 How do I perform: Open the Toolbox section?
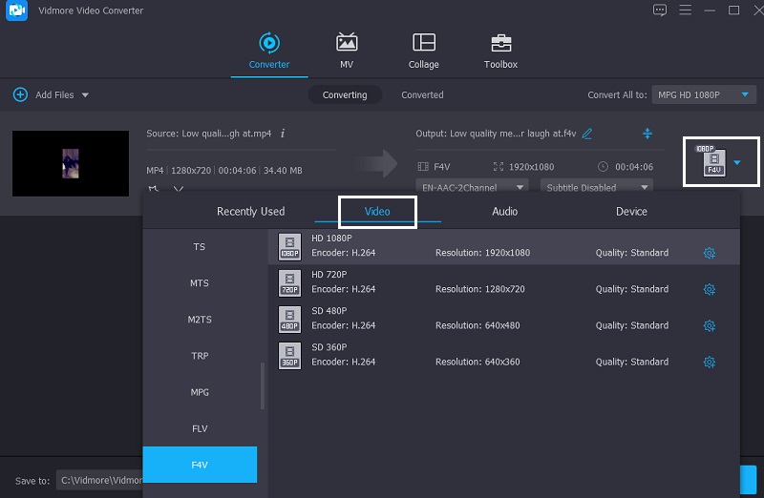500,52
